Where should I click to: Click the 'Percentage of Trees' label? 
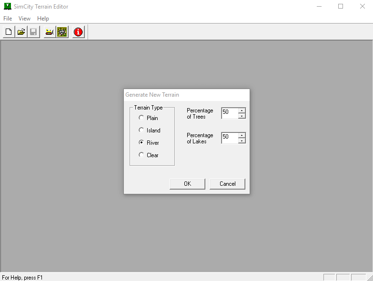pyautogui.click(x=200, y=114)
